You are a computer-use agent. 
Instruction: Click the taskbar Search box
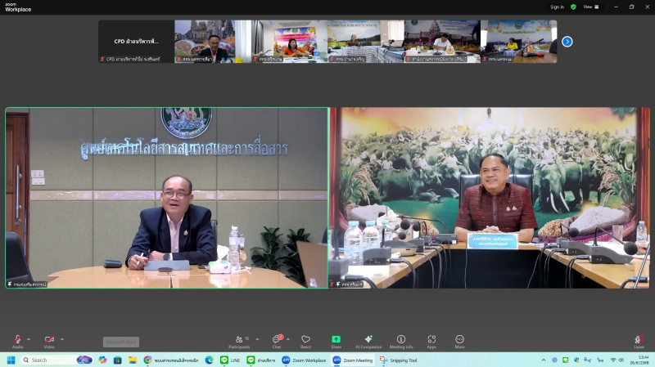click(x=56, y=360)
